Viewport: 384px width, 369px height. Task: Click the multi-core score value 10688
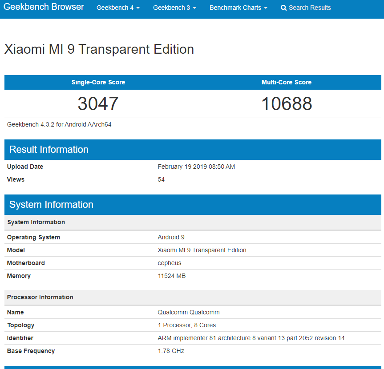[x=287, y=103]
